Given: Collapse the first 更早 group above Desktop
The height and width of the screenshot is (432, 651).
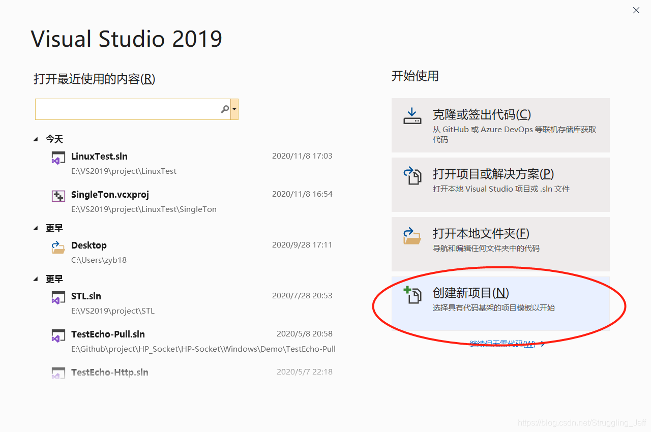Looking at the screenshot, I should click(x=36, y=228).
